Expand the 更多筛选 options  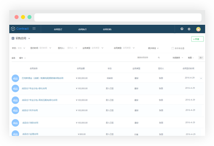[153, 48]
